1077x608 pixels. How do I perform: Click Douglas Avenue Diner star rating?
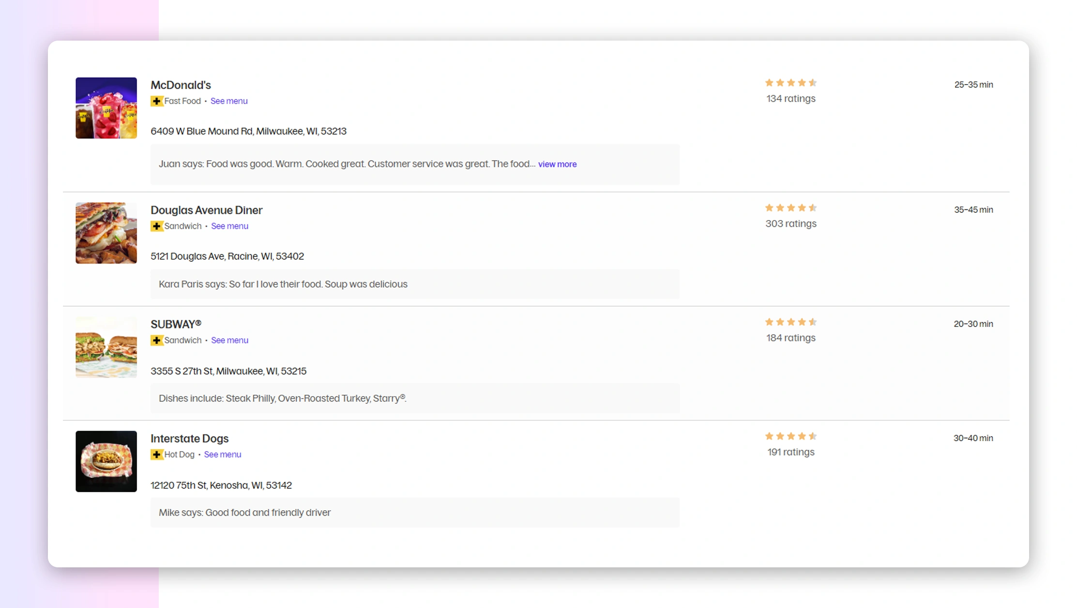pyautogui.click(x=790, y=208)
